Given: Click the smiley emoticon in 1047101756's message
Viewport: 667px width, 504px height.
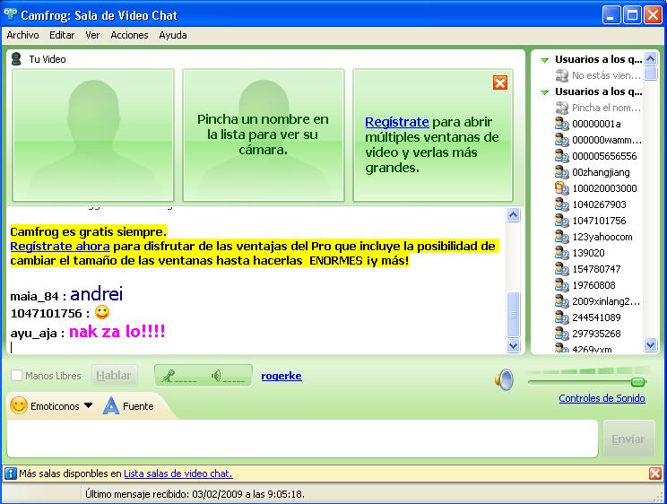Looking at the screenshot, I should [x=102, y=312].
